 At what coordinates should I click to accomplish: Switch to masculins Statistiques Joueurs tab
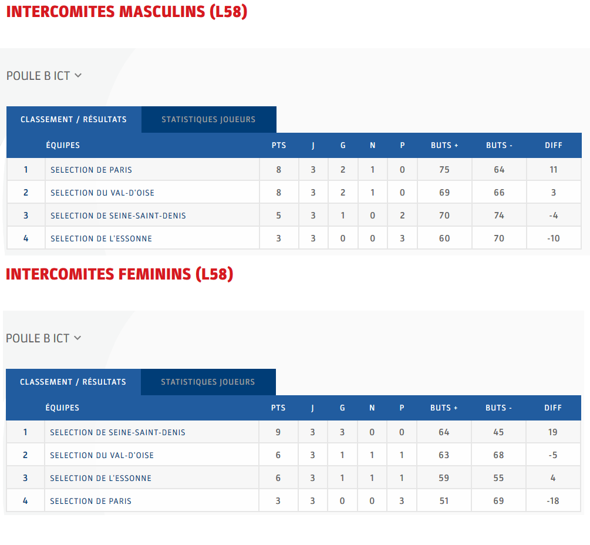208,119
